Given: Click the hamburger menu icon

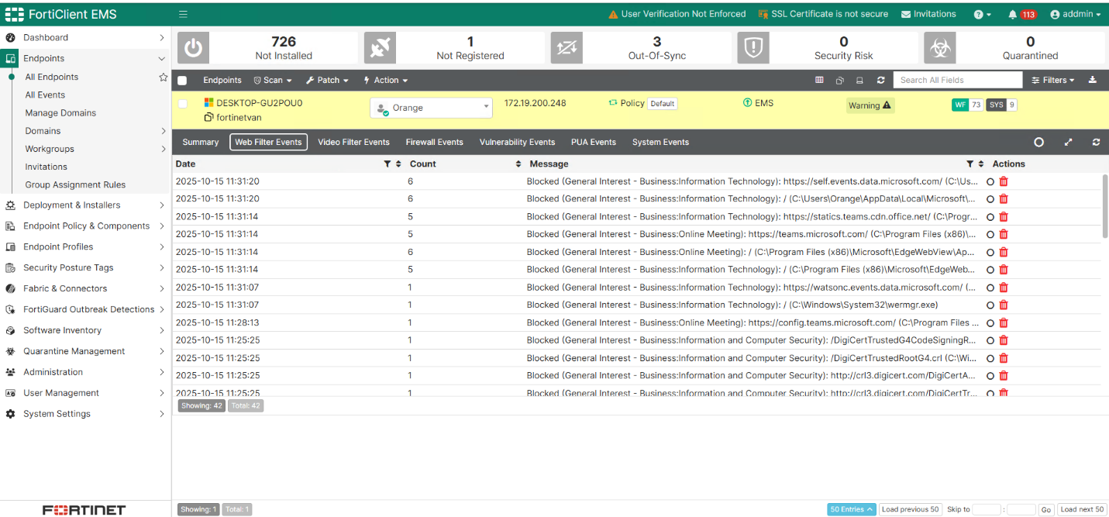Looking at the screenshot, I should pos(183,14).
